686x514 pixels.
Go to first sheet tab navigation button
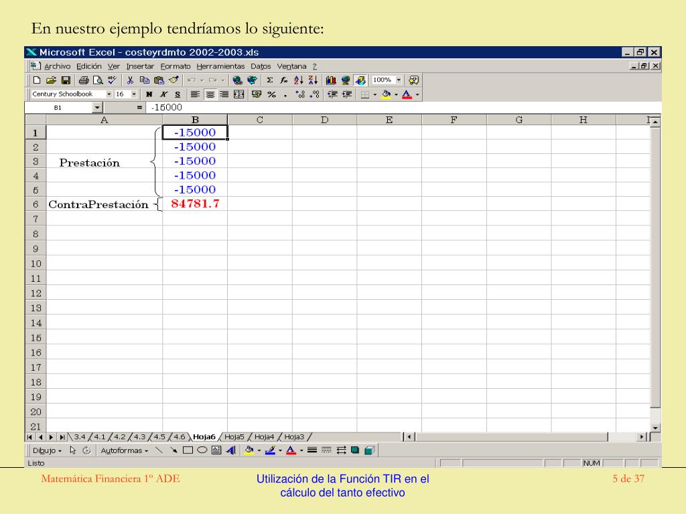pos(29,437)
